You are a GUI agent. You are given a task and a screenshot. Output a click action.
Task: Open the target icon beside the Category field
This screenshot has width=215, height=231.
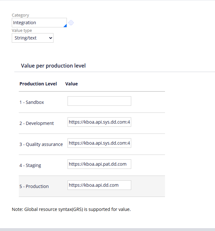coord(71,23)
